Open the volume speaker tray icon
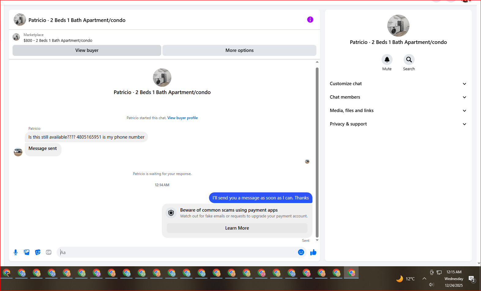 431,285
